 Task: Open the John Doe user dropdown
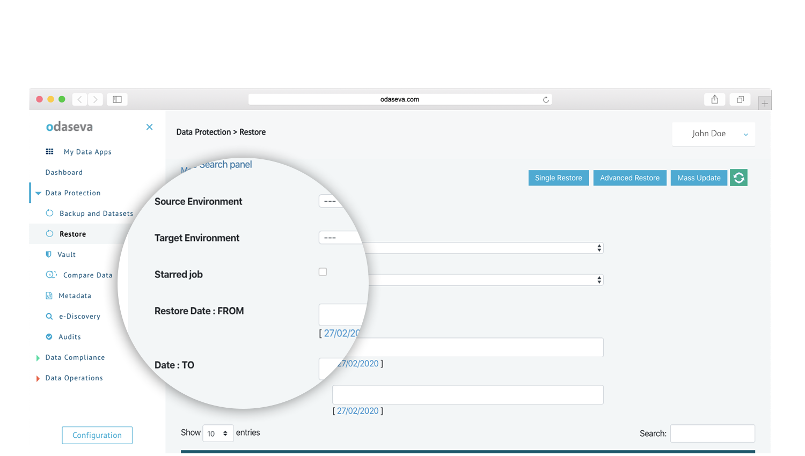click(x=713, y=134)
